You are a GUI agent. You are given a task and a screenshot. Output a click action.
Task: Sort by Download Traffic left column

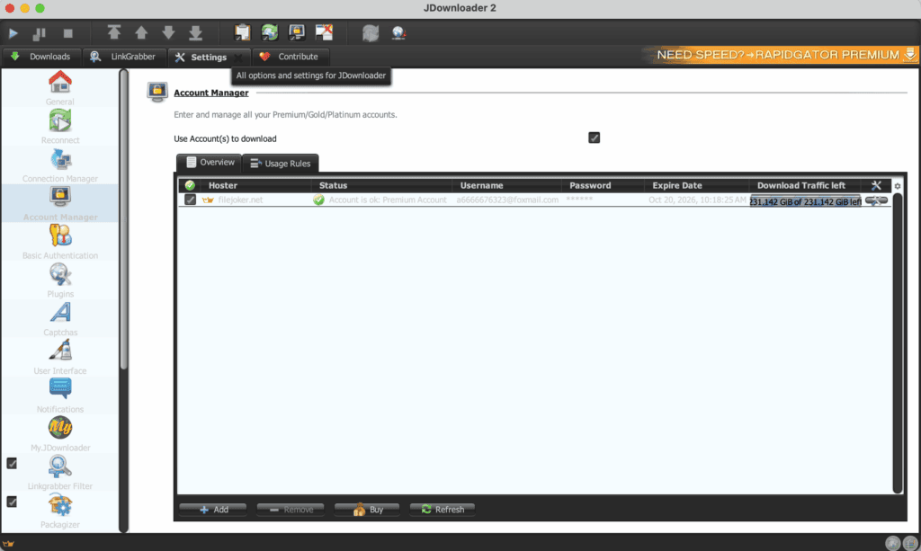tap(805, 185)
